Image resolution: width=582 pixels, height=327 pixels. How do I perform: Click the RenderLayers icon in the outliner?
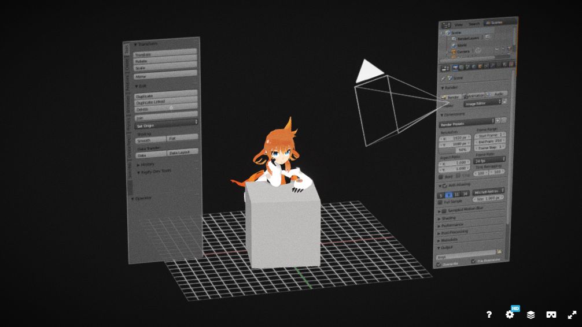(x=453, y=39)
